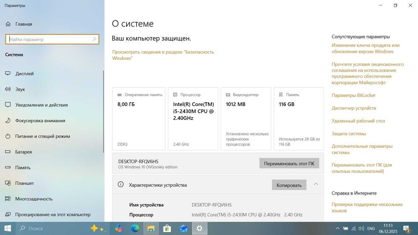
Task: Open the notification center icon
Action: (x=407, y=229)
